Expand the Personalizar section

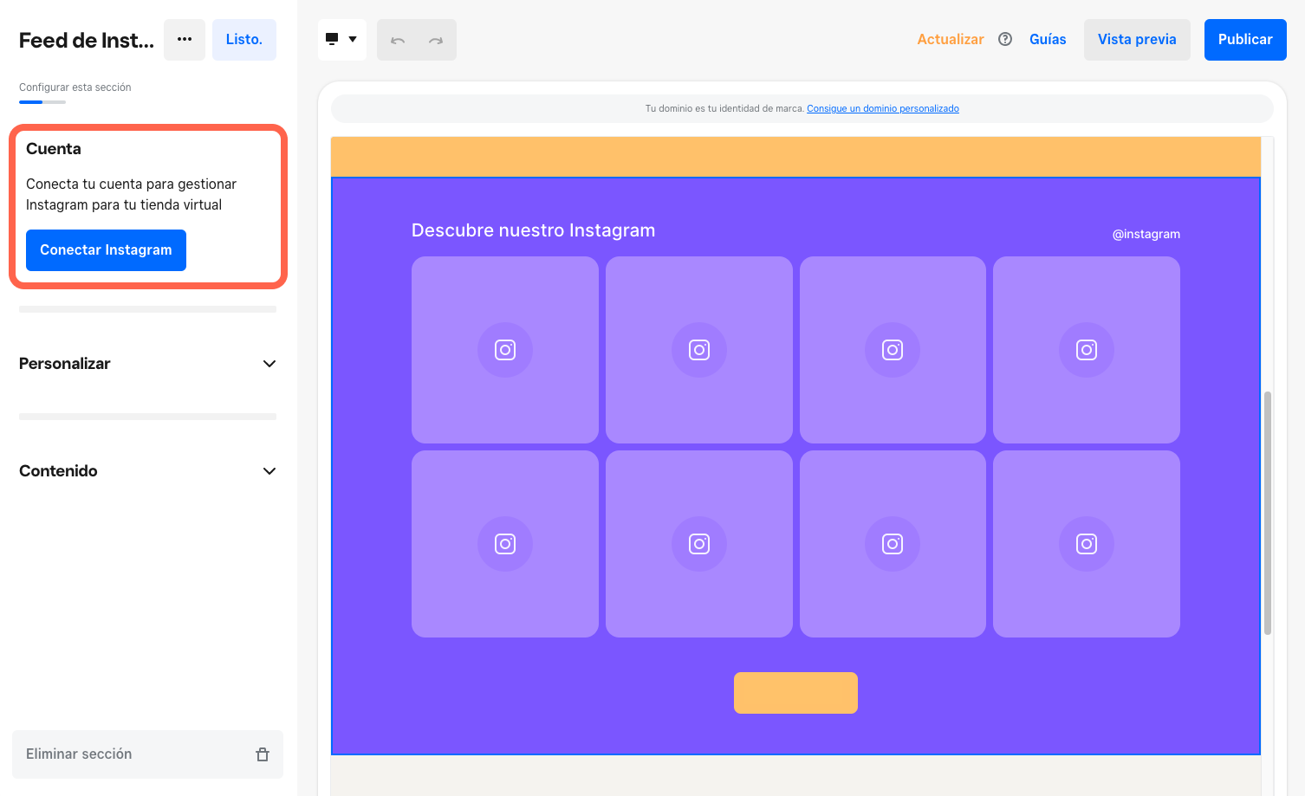pyautogui.click(x=147, y=364)
